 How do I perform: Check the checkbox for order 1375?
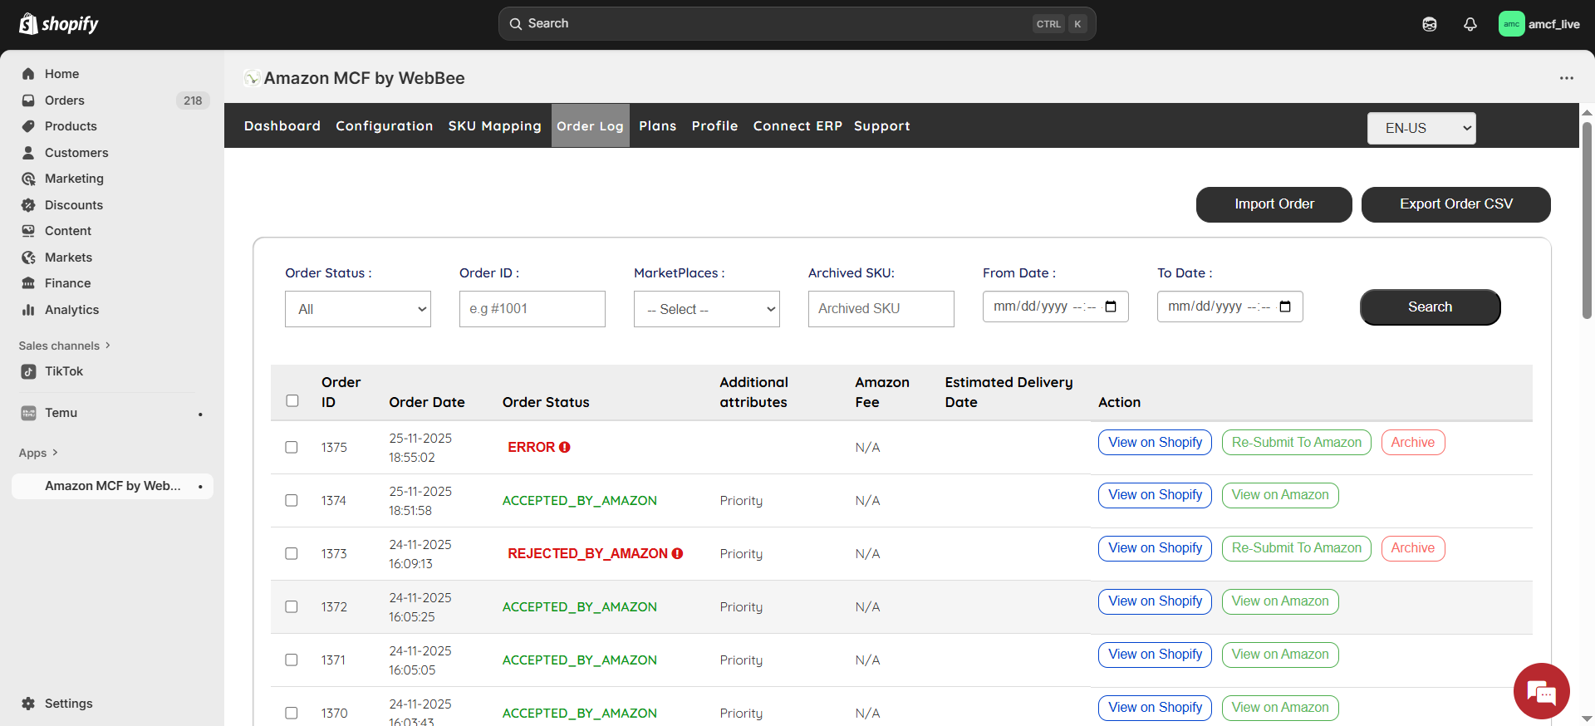[x=292, y=447]
